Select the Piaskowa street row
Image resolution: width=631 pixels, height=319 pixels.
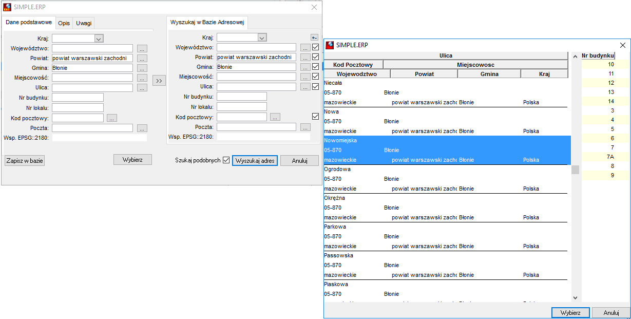[446, 292]
